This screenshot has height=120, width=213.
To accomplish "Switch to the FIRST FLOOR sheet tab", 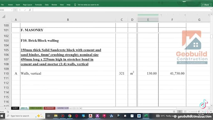I will 36,108.
